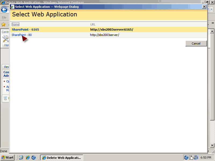Image resolution: width=215 pixels, height=161 pixels.
Task: Click the first quick launch icon beside Start
Action: [x=21, y=158]
